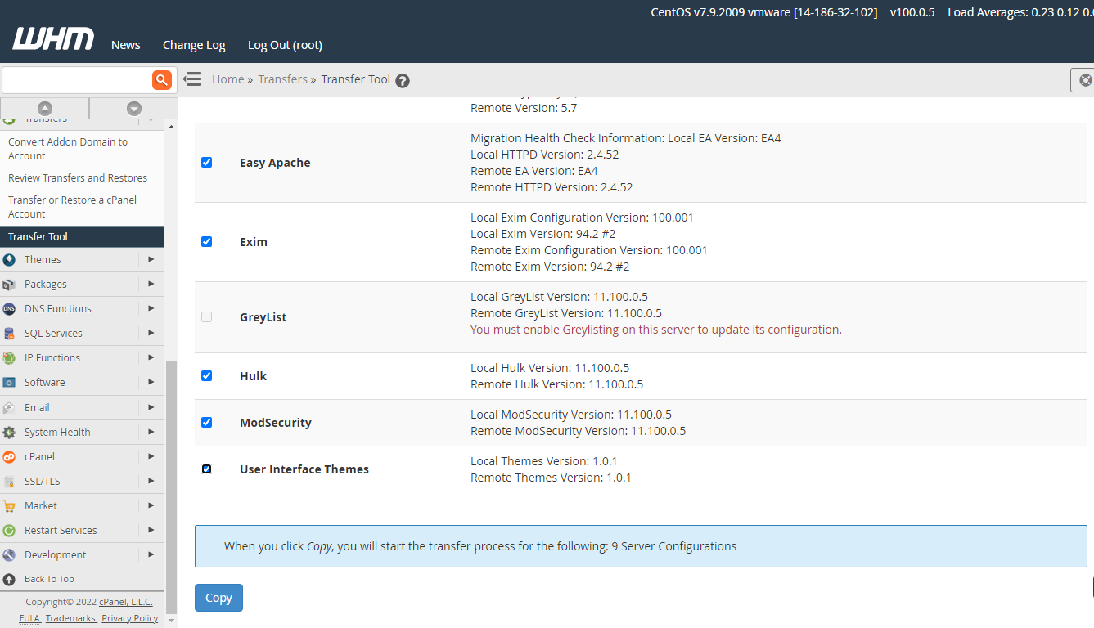Toggle the User Interface Themes checkbox

click(x=206, y=469)
